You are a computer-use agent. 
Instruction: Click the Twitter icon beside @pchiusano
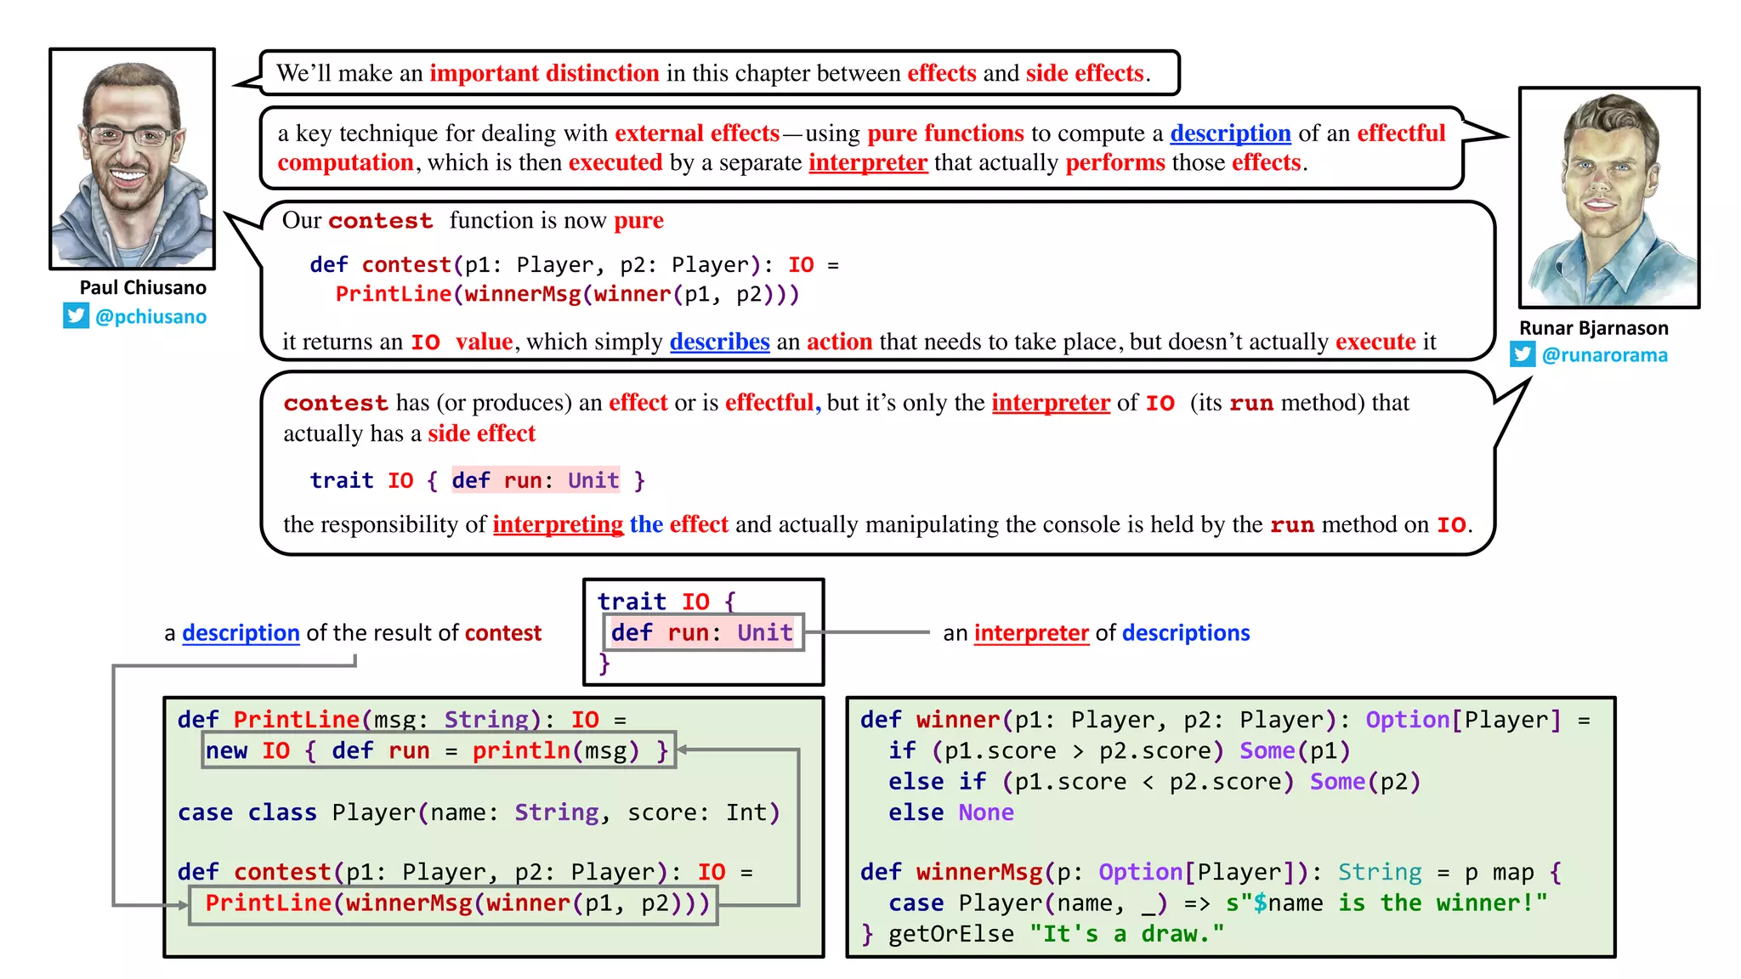76,316
